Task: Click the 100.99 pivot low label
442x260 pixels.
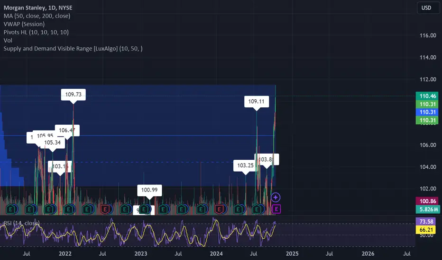Action: (149, 191)
